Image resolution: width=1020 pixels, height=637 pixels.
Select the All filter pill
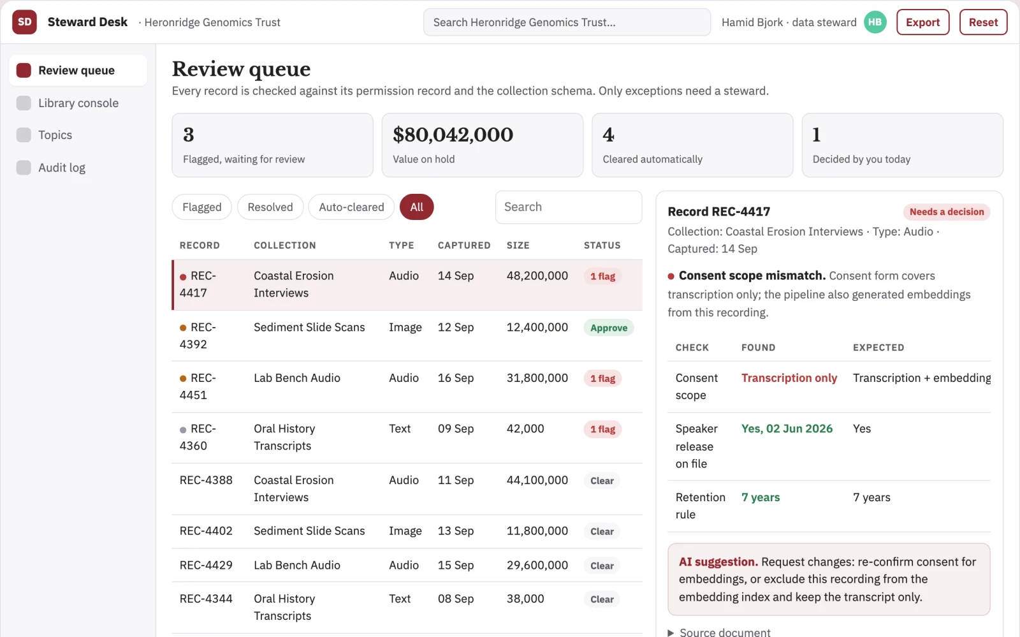416,207
